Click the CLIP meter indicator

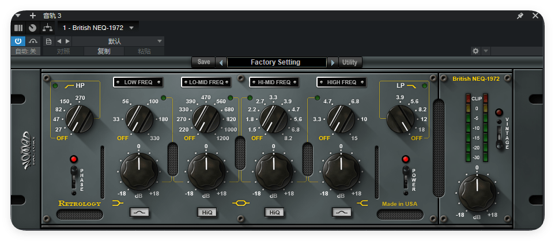477,99
